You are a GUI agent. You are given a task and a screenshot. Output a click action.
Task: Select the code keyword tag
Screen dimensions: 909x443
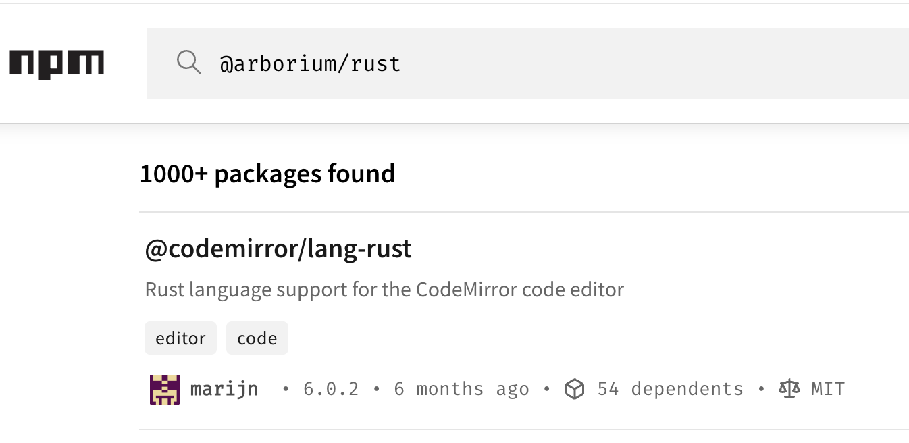click(x=257, y=338)
